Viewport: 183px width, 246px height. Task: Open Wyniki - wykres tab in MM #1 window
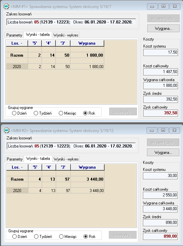[x=66, y=35]
